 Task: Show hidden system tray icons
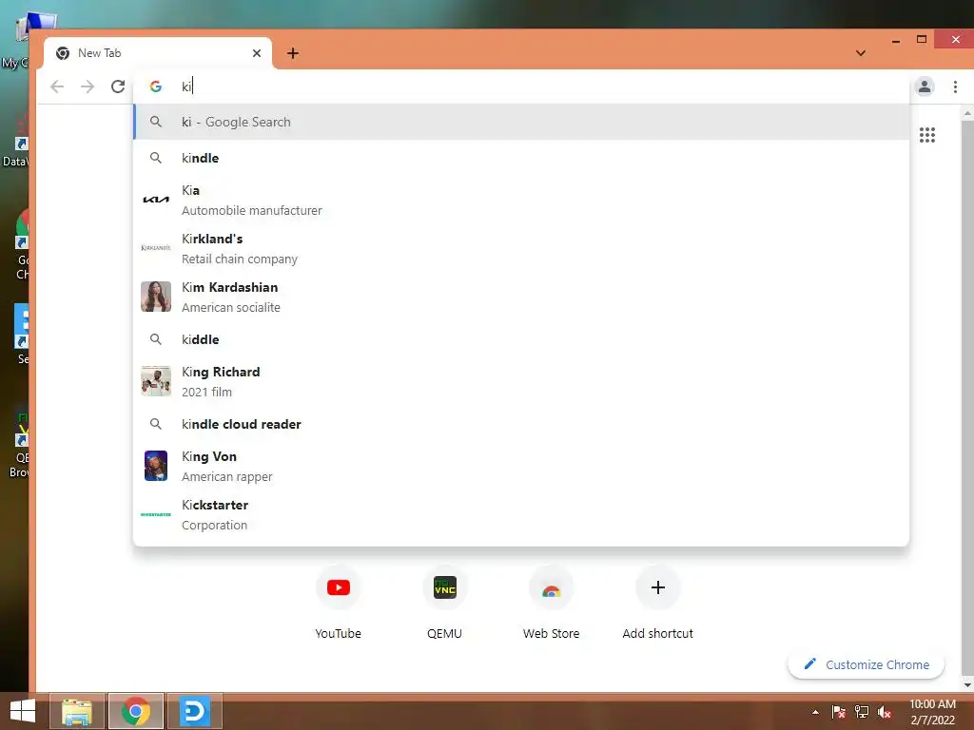(815, 712)
